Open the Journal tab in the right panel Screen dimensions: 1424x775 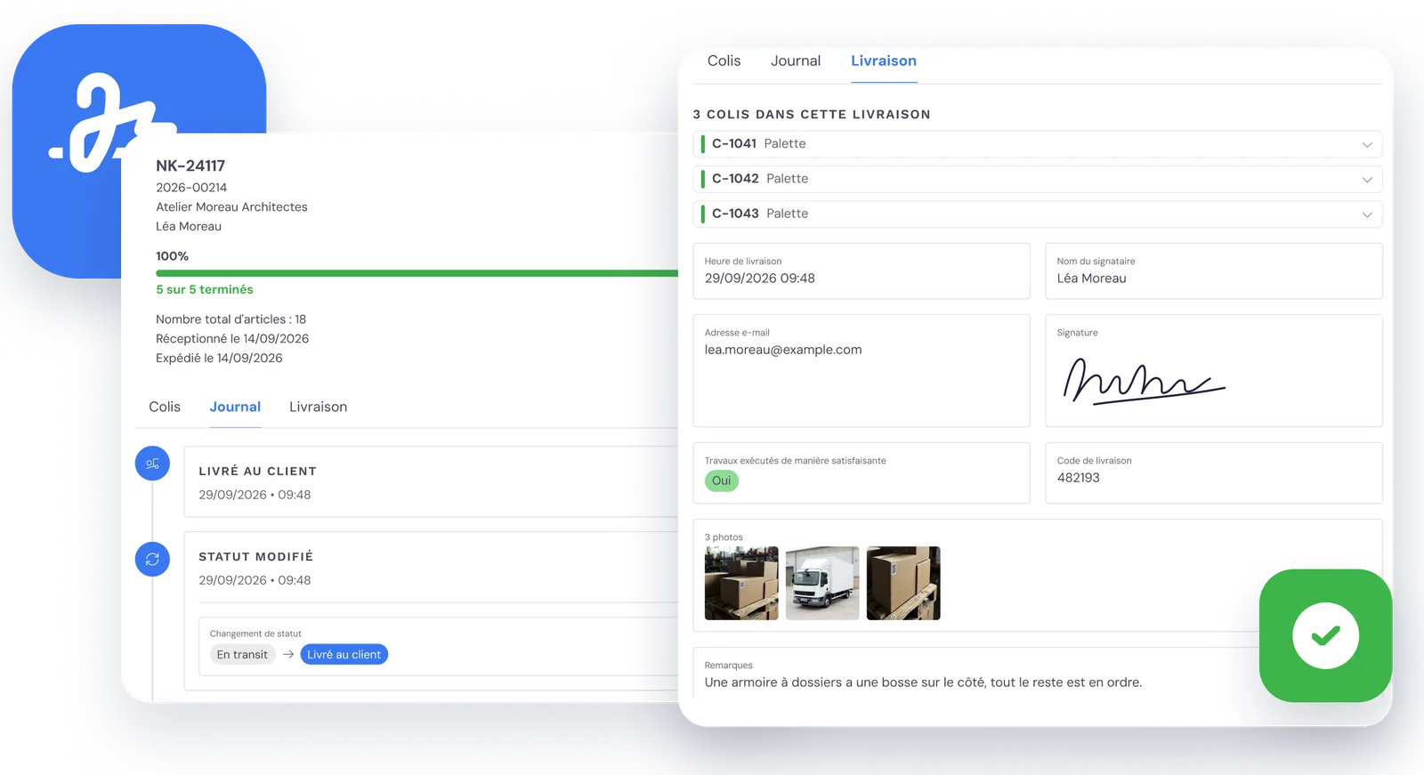pyautogui.click(x=796, y=61)
